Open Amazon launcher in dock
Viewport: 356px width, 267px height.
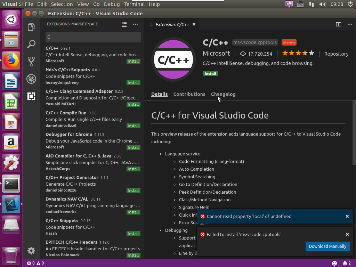pos(11,142)
